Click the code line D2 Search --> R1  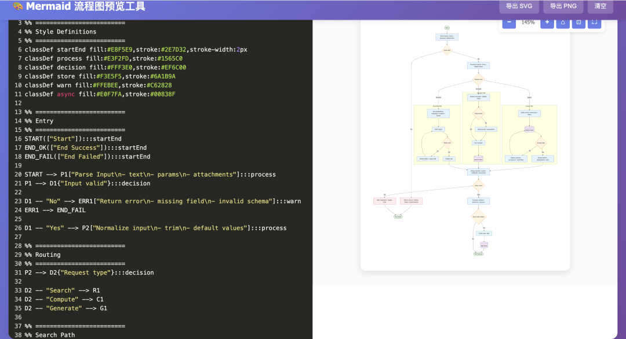[64, 290]
